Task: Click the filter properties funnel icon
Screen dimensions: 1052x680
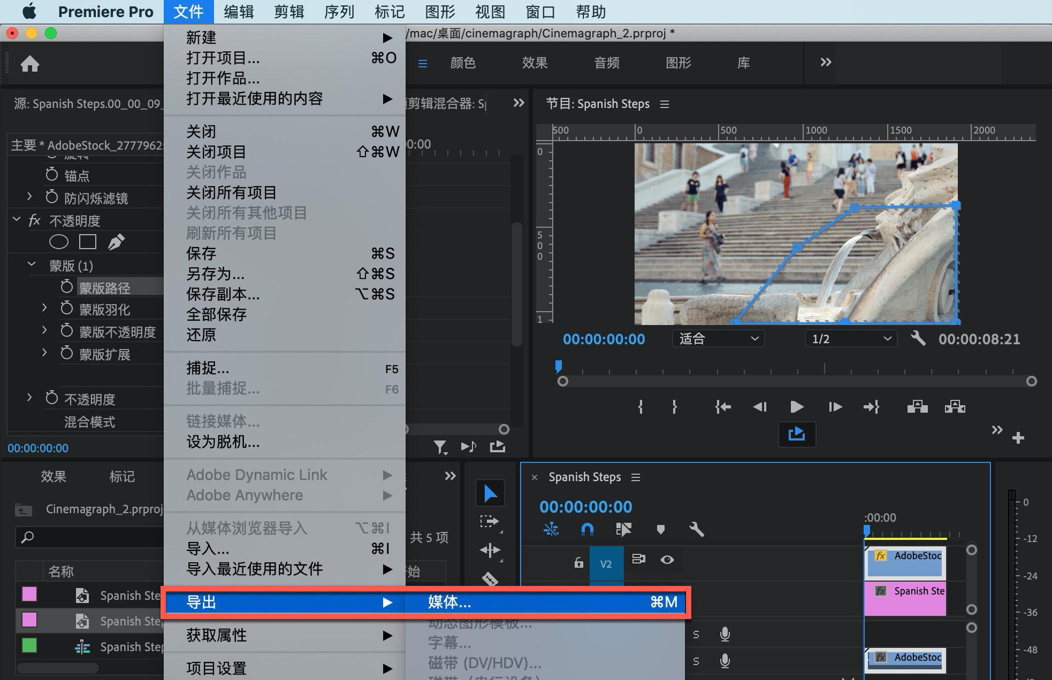Action: 441,448
